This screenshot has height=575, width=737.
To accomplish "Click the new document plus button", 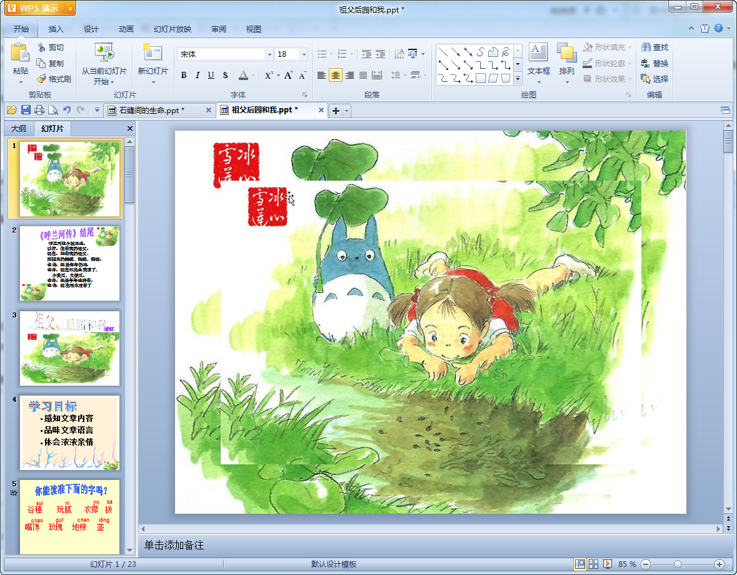I will pyautogui.click(x=336, y=111).
